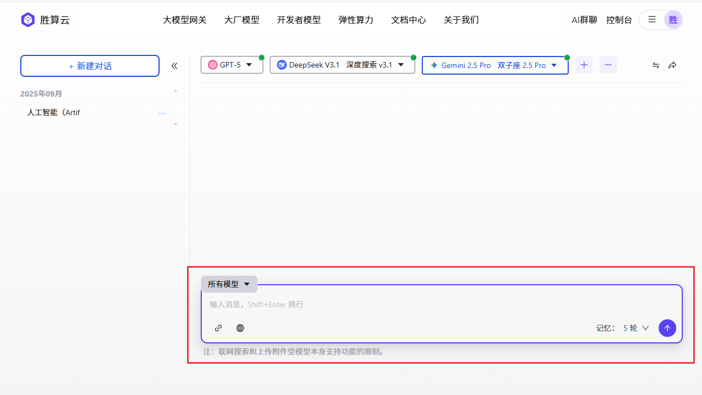
Task: Click the minus icon to remove model
Action: (x=608, y=65)
